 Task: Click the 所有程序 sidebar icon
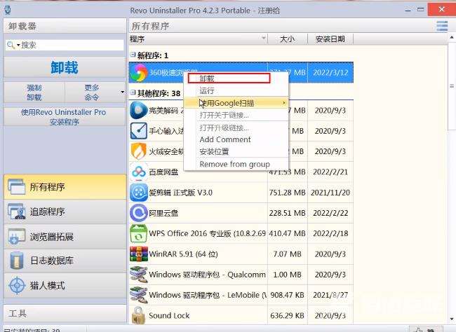click(x=17, y=187)
